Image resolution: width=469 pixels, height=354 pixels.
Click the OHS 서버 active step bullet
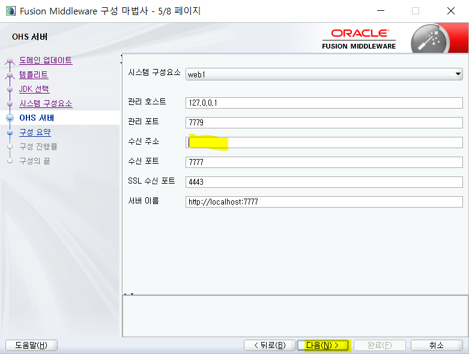[10, 118]
